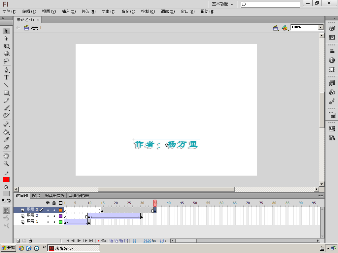The width and height of the screenshot is (338, 253).
Task: Delete layer with the trash icon
Action: (30, 241)
